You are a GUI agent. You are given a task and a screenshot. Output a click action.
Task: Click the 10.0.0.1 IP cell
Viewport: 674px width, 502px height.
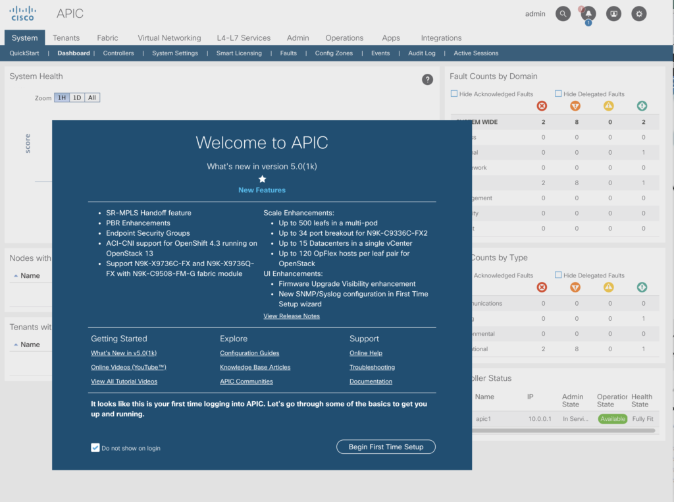coord(540,419)
